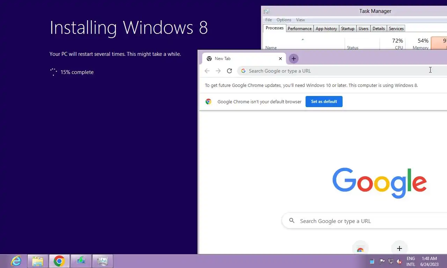Click the Installing Windows 8 heading
Viewport: 447px width, 268px height.
129,28
